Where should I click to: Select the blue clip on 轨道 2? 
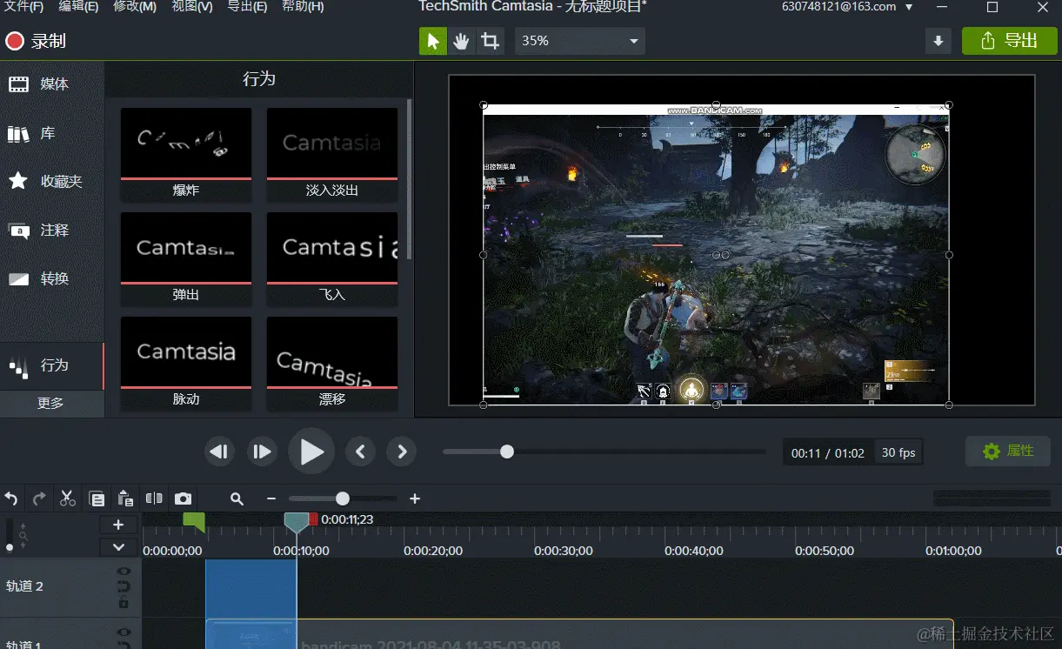251,588
